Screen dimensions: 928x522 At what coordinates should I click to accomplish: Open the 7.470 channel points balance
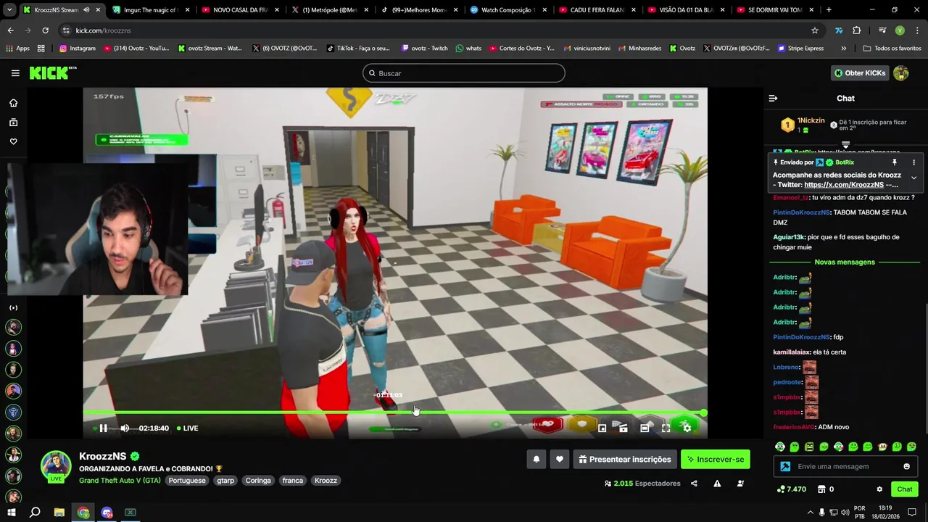pos(791,489)
